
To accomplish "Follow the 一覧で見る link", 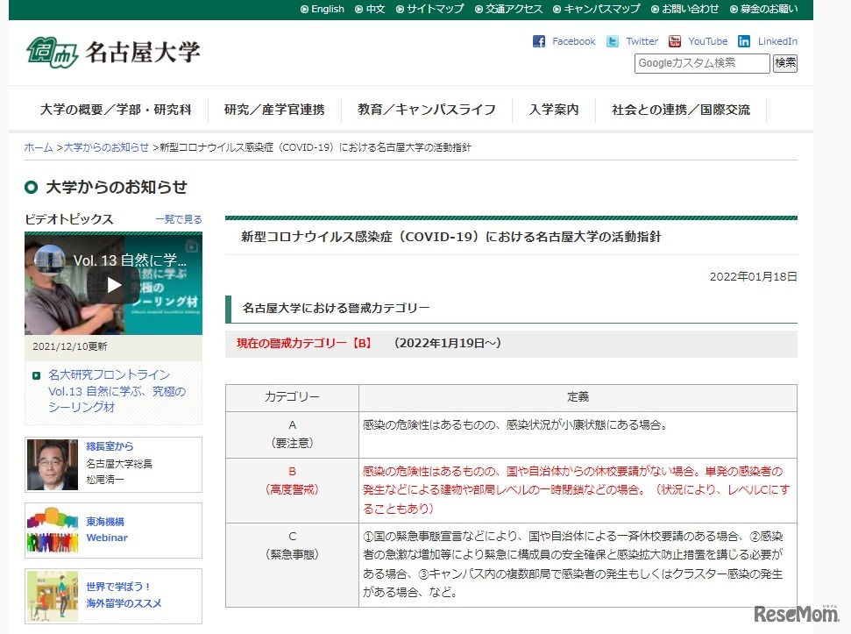I will point(178,219).
